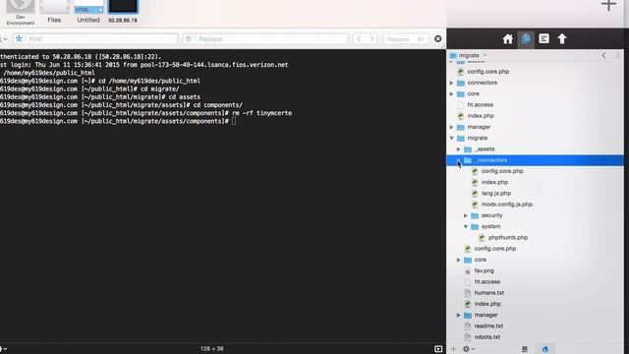The image size is (629, 354).
Task: Close the find and replace bar
Action: 438,39
